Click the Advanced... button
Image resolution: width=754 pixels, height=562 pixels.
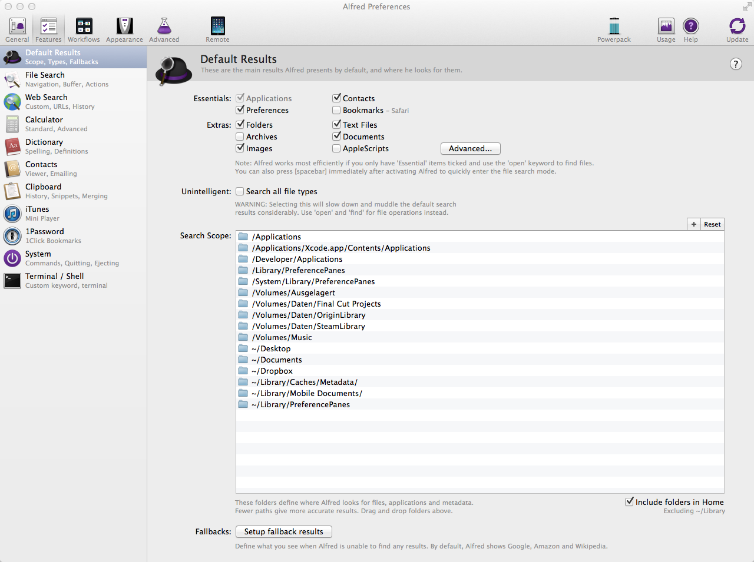click(x=471, y=148)
